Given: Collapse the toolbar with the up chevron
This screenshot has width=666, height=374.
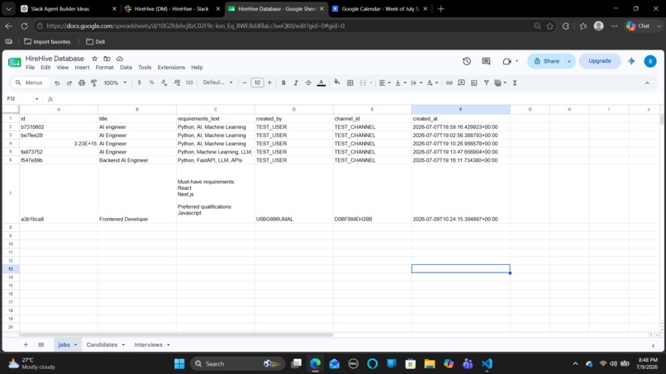Looking at the screenshot, I should 647,83.
